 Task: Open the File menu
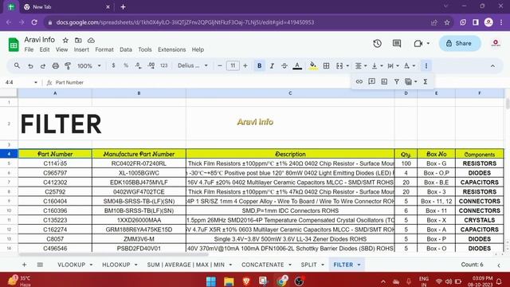click(29, 49)
